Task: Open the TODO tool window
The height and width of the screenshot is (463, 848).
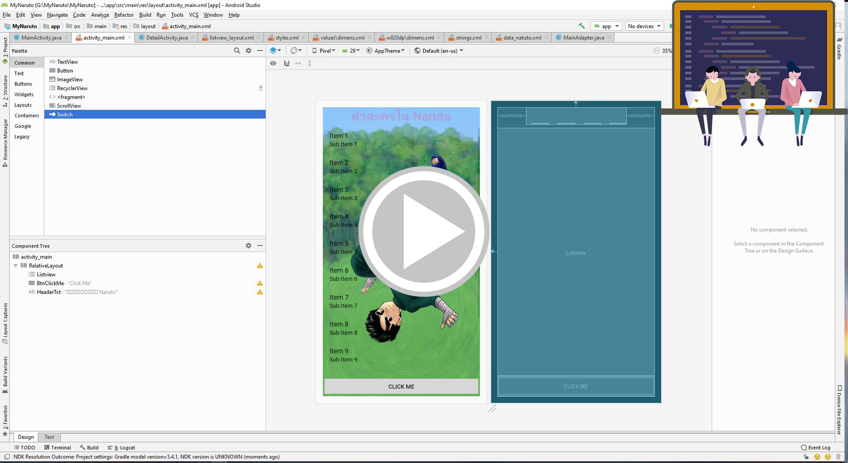Action: click(24, 448)
